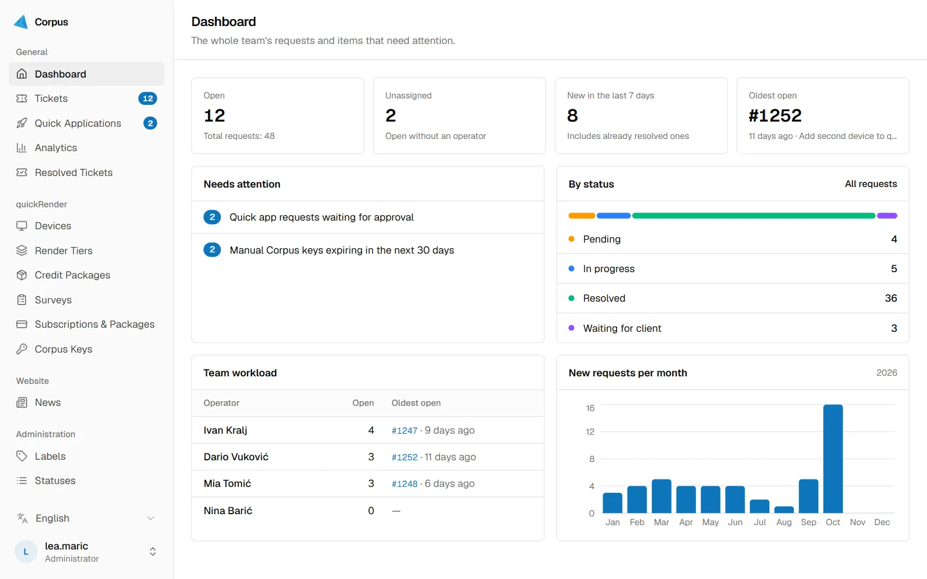
Task: Open ticket link #1248
Action: (404, 483)
